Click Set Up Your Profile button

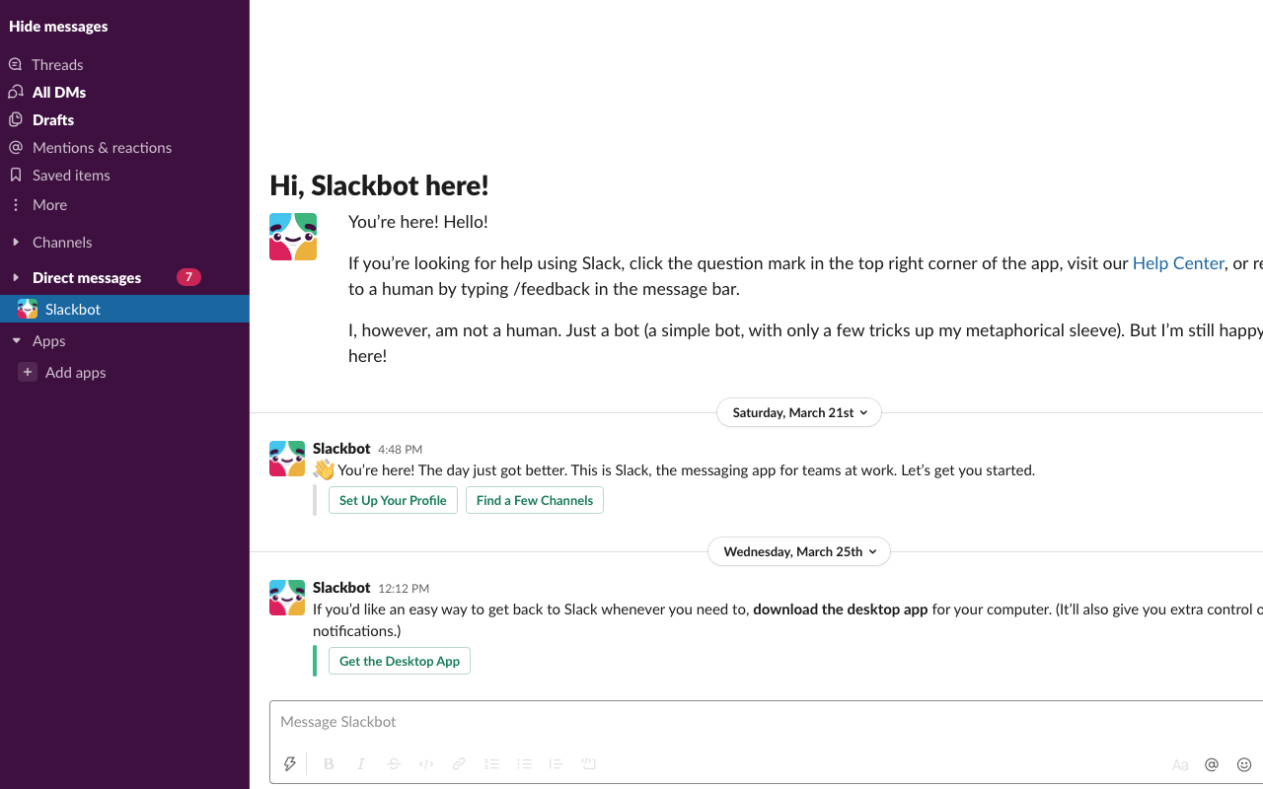pyautogui.click(x=393, y=500)
